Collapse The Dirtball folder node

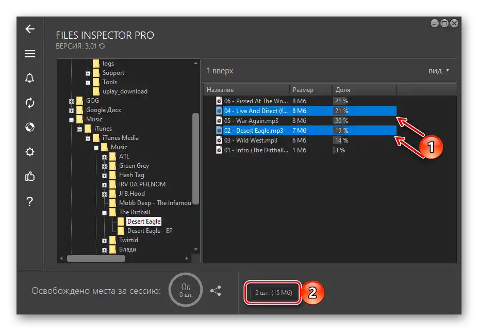(x=104, y=213)
